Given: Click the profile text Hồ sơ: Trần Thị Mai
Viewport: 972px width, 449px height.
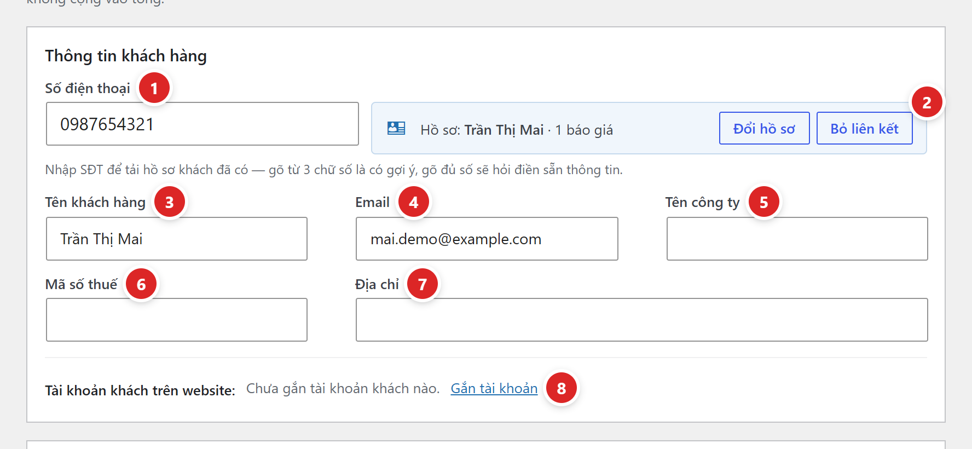Looking at the screenshot, I should [x=482, y=130].
